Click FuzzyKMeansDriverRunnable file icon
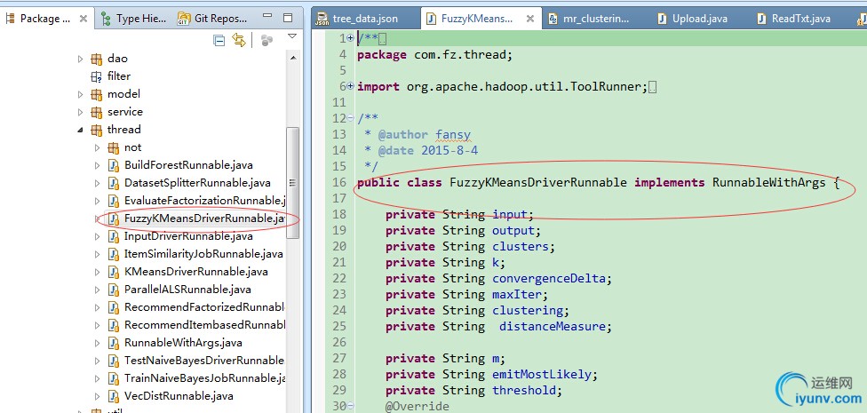 point(114,218)
